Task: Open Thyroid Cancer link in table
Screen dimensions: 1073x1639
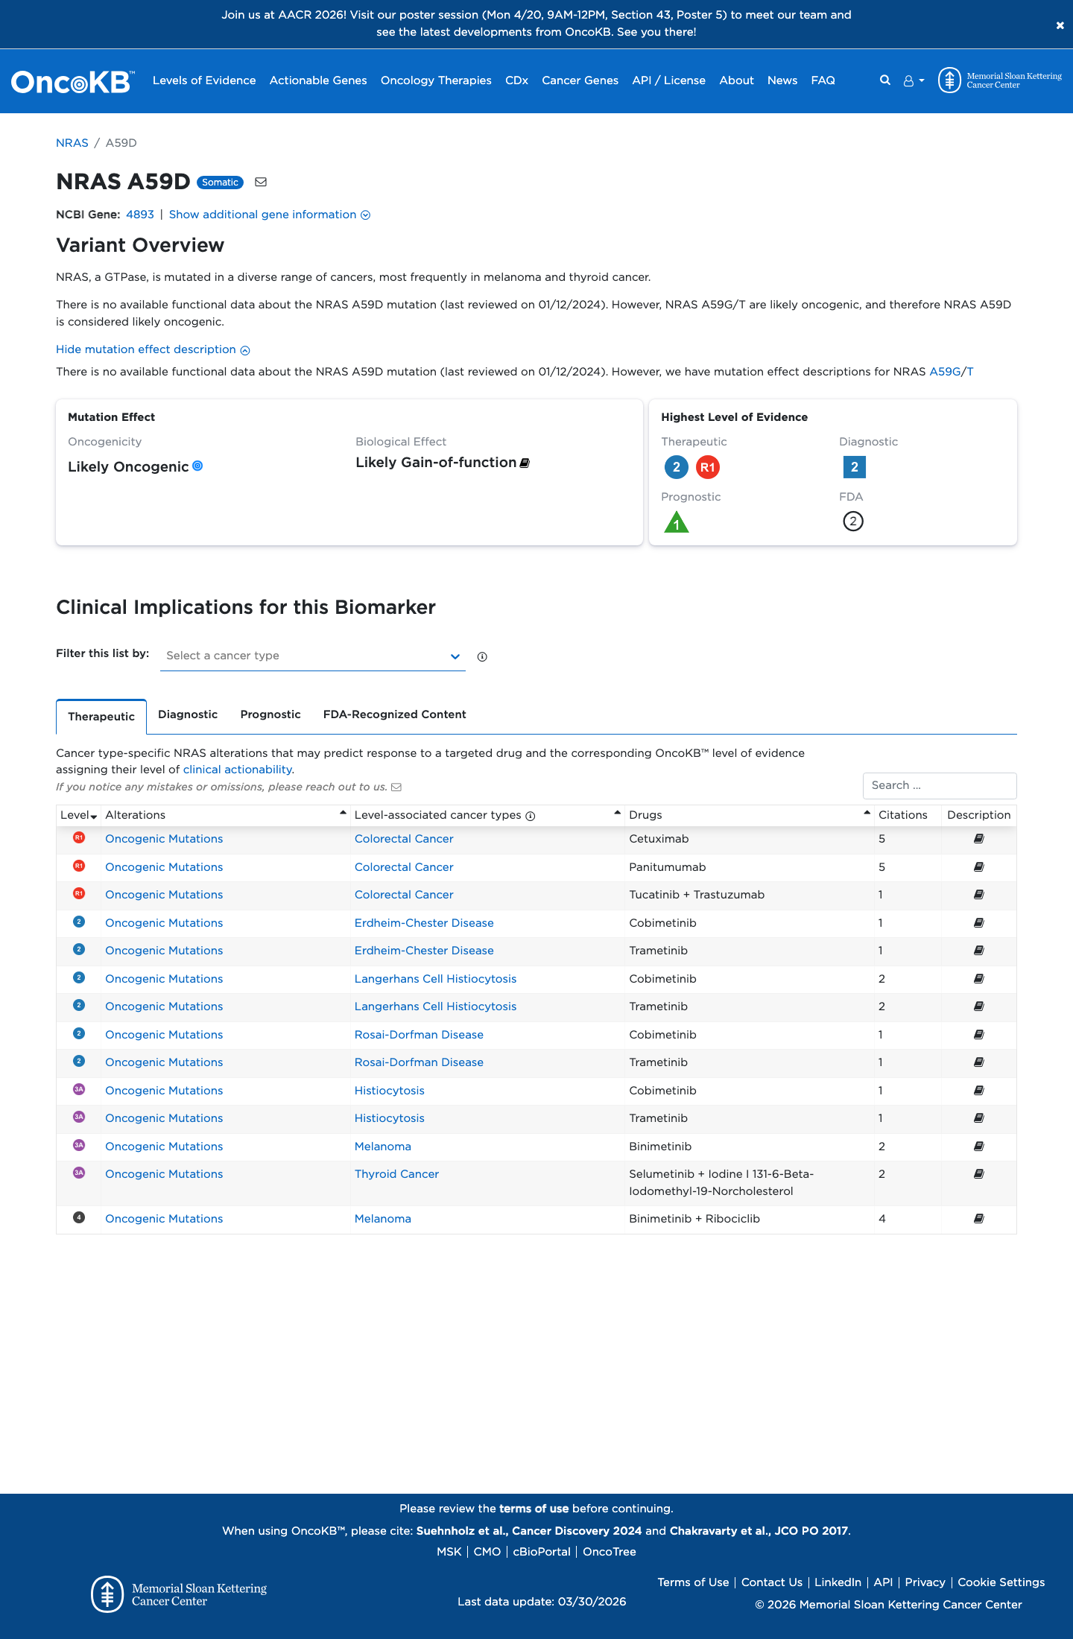Action: point(396,1174)
